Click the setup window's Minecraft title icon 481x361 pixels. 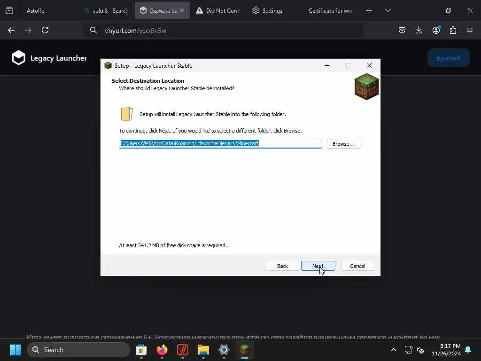[108, 65]
